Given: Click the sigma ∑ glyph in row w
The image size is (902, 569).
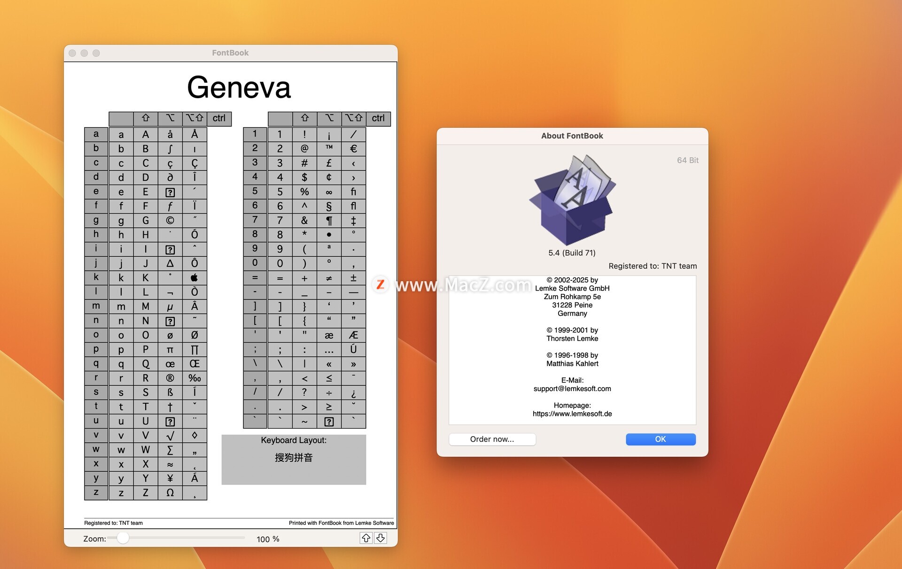Looking at the screenshot, I should pyautogui.click(x=170, y=450).
